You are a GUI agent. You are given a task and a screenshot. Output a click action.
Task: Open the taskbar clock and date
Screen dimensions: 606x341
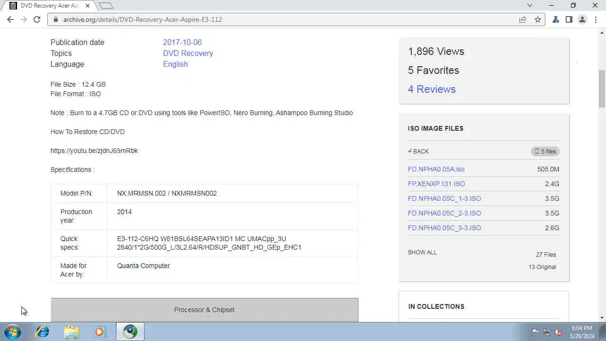point(582,332)
